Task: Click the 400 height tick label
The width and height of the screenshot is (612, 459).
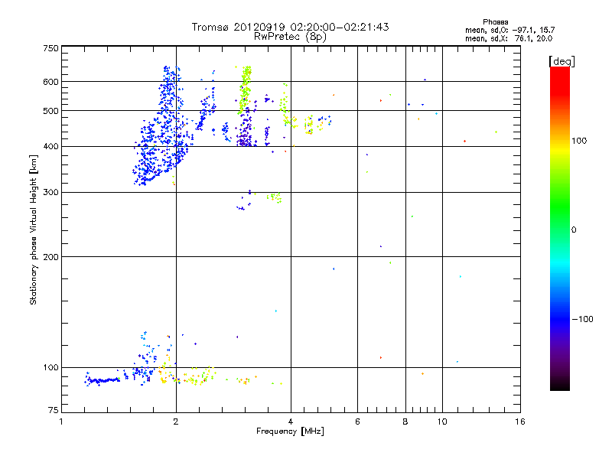Action: (51, 147)
